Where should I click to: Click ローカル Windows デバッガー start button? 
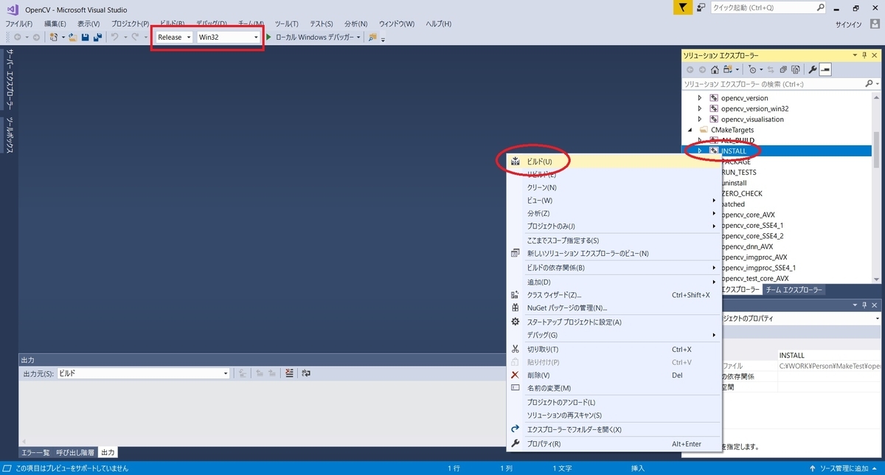(309, 37)
